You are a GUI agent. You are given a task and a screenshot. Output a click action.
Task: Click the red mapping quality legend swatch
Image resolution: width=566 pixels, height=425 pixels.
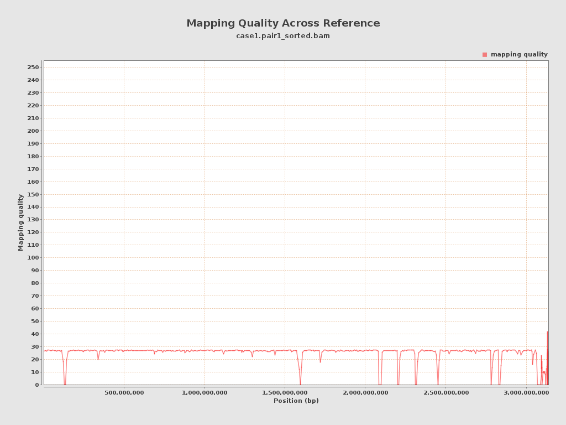click(x=484, y=55)
